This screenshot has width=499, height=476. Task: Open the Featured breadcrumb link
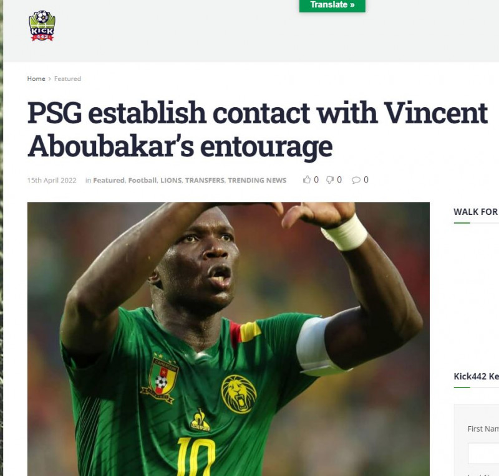pos(67,79)
